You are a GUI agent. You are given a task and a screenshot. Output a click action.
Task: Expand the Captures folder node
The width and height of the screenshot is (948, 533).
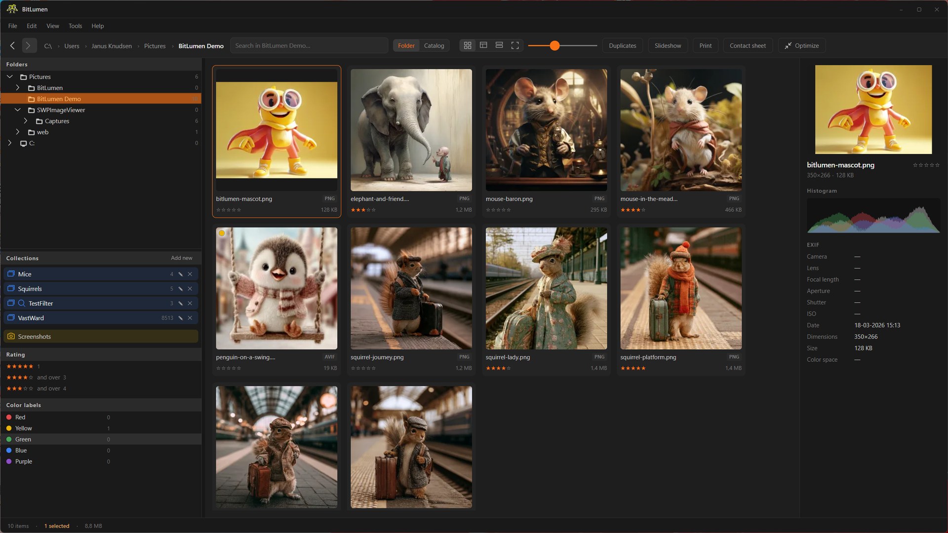pyautogui.click(x=26, y=121)
